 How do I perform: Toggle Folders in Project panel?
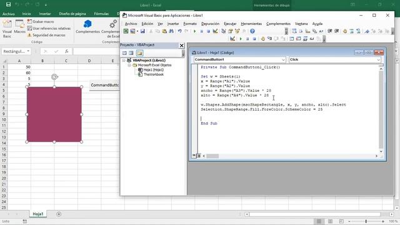139,53
